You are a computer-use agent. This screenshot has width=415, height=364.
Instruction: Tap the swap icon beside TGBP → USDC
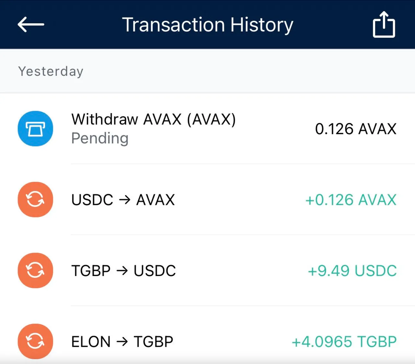pyautogui.click(x=35, y=270)
